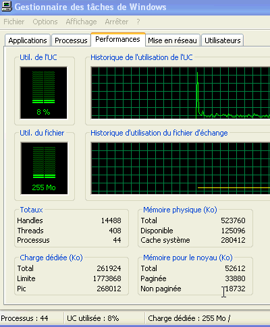270x327 pixels.
Task: Switch to the Mise en réseau tab
Action: [172, 40]
